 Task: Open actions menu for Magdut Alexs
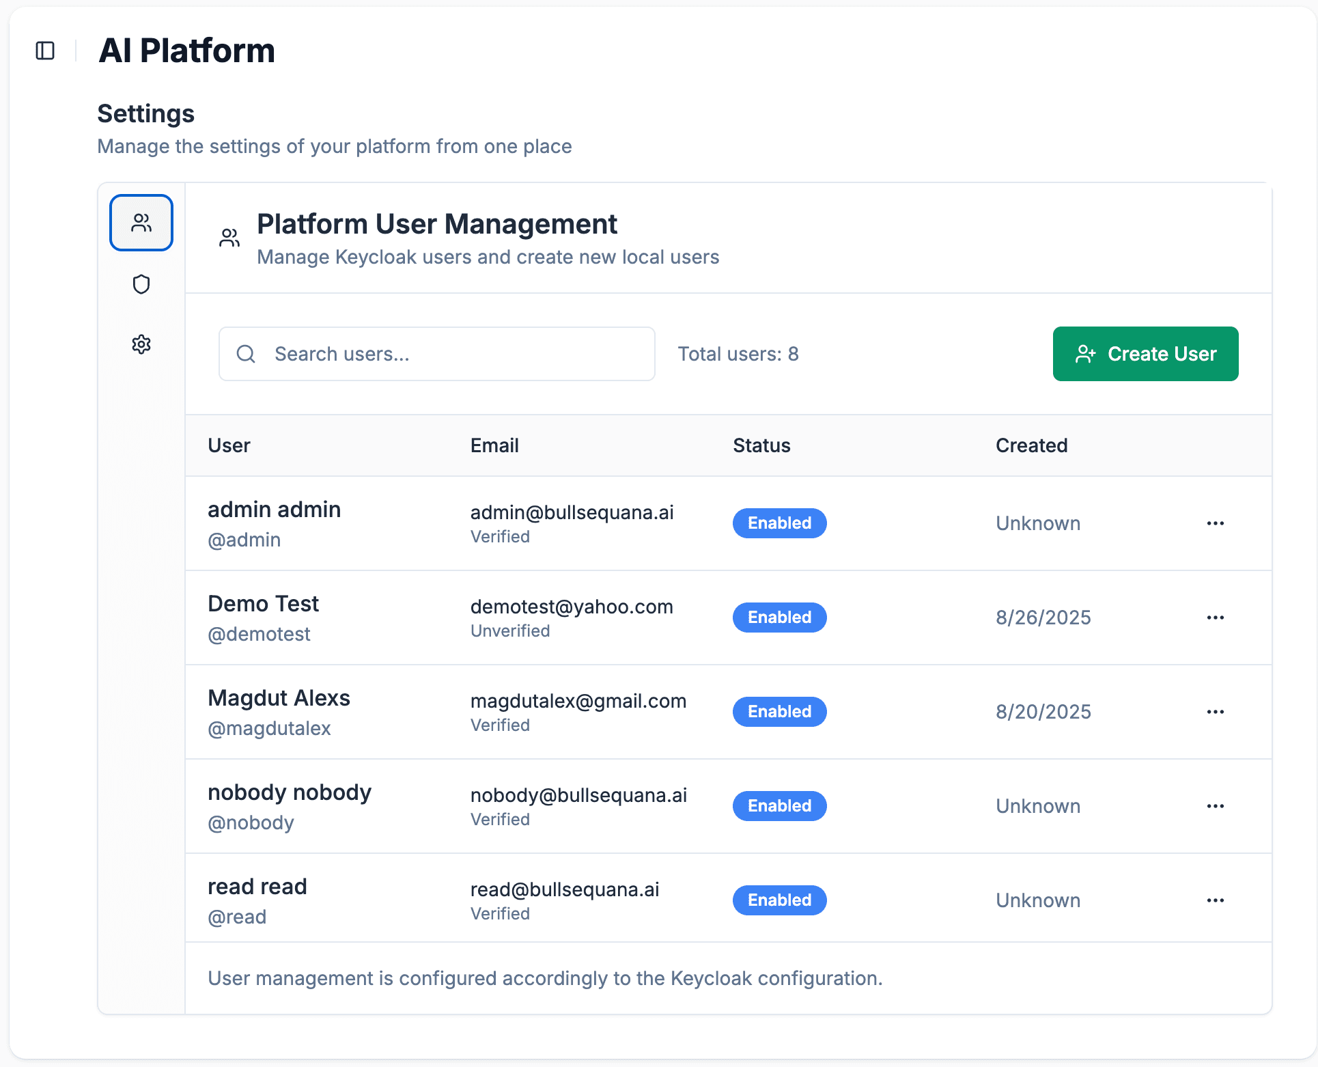pyautogui.click(x=1215, y=712)
